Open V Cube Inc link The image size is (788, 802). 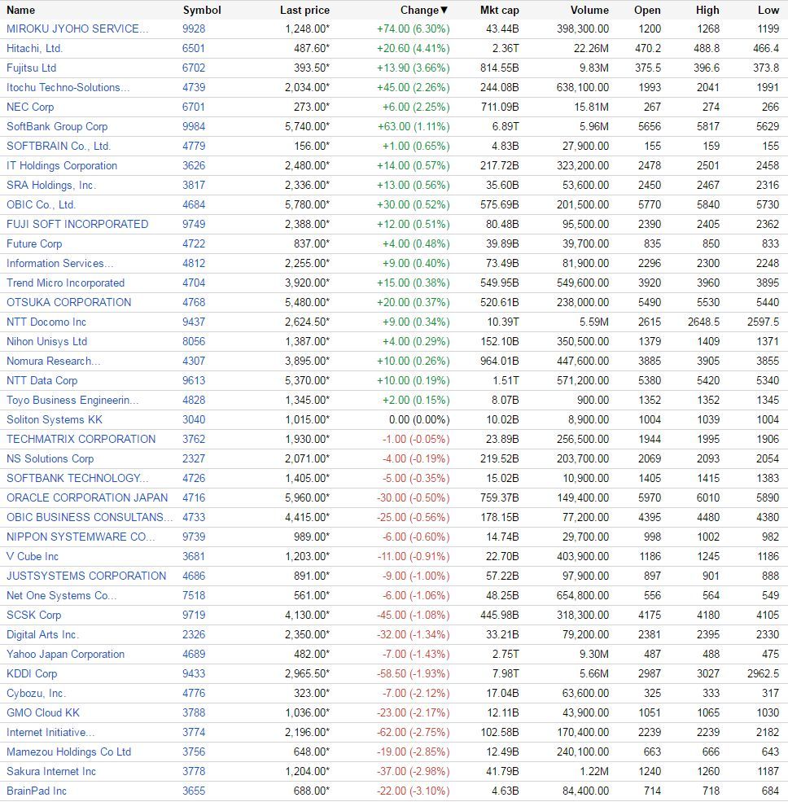pyautogui.click(x=33, y=556)
